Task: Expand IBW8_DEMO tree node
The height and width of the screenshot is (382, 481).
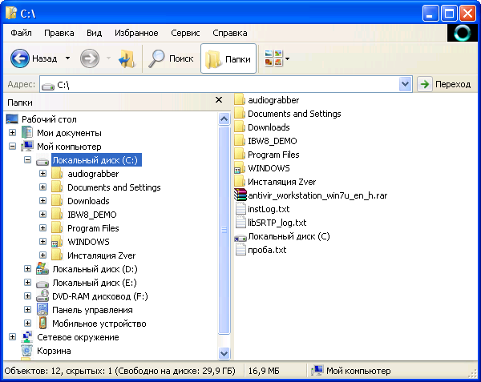Action: point(43,214)
